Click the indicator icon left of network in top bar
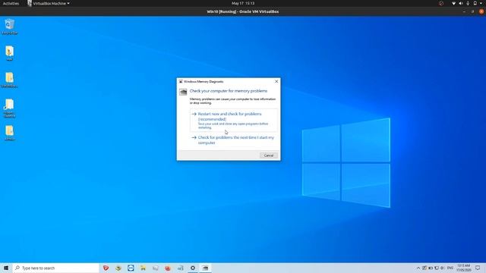The width and height of the screenshot is (486, 273). point(441,3)
